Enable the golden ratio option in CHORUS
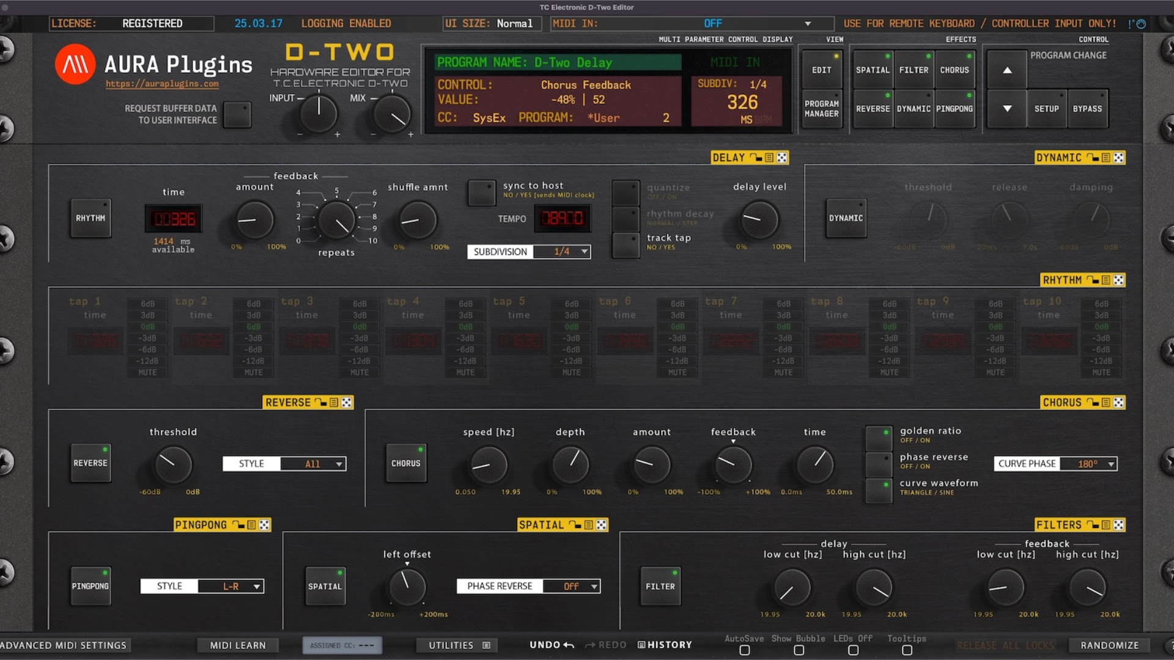Image resolution: width=1174 pixels, height=660 pixels. point(879,437)
